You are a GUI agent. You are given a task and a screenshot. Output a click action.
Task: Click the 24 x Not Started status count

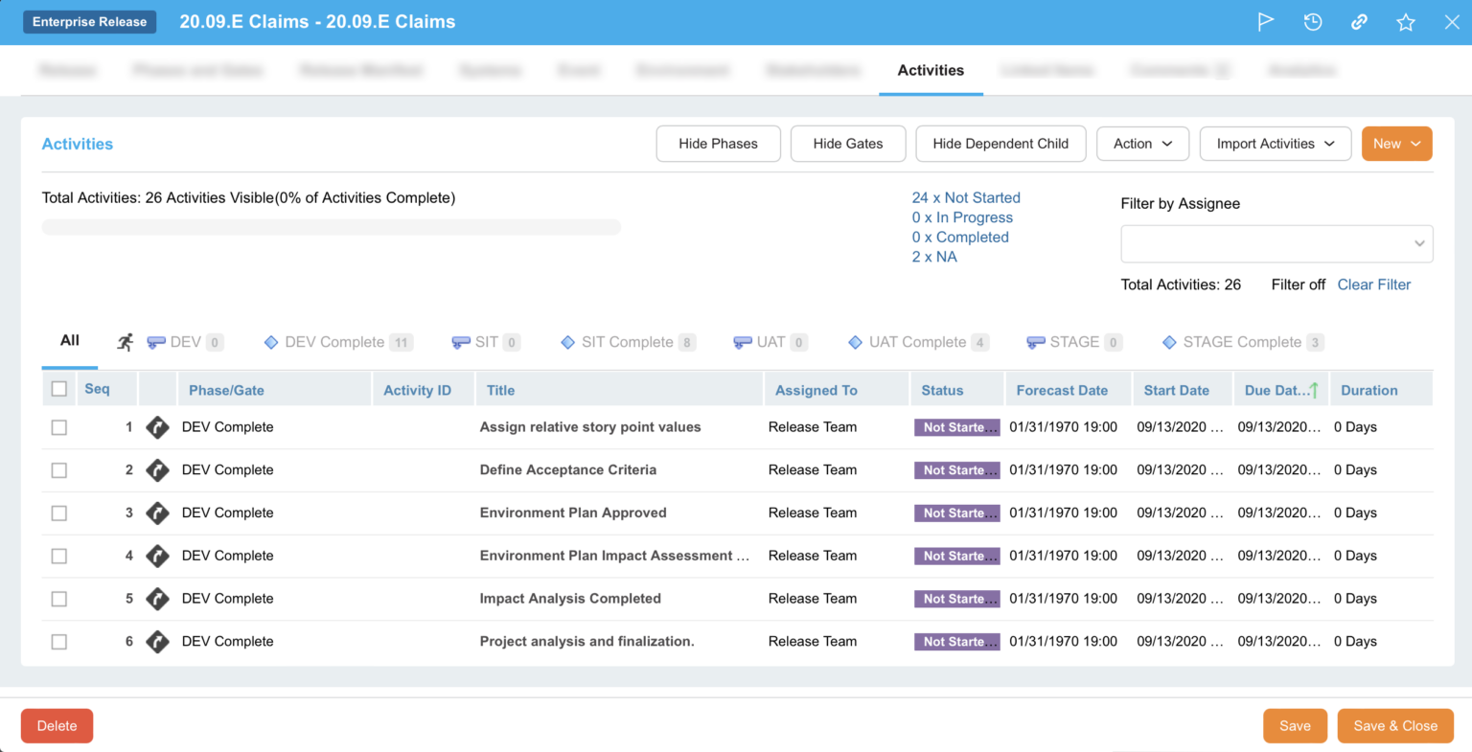click(965, 197)
